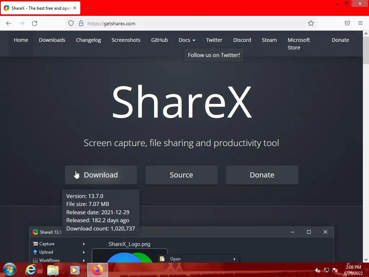The width and height of the screenshot is (369, 277).
Task: Click the network tray icon
Action: (326, 270)
